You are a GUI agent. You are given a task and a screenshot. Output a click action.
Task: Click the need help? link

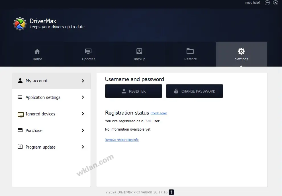[x=253, y=3]
